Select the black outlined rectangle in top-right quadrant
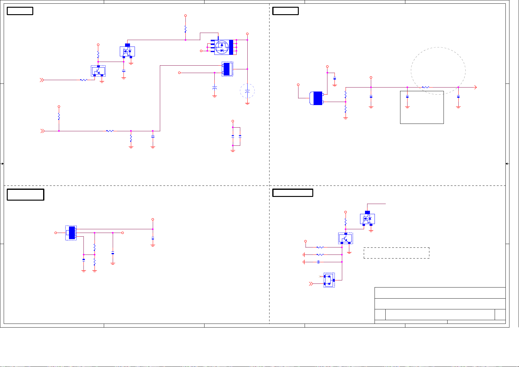The height and width of the screenshot is (367, 519). pyautogui.click(x=422, y=107)
